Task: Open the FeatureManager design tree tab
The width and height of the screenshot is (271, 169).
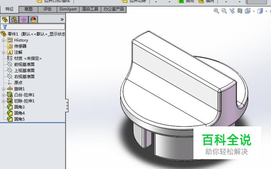Action: 5,20
